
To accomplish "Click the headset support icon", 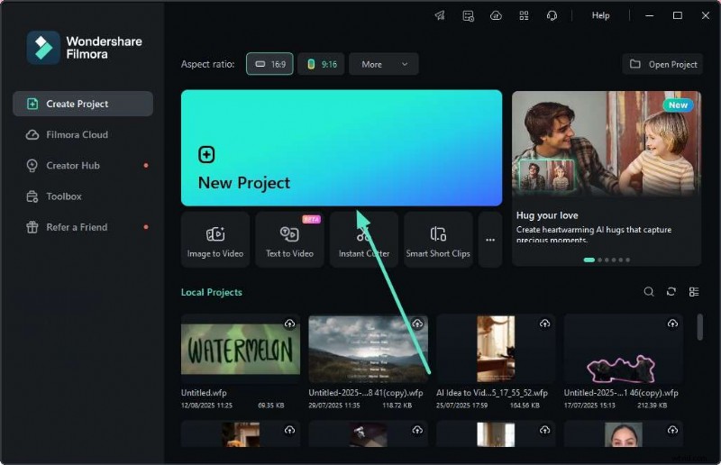I will [552, 15].
